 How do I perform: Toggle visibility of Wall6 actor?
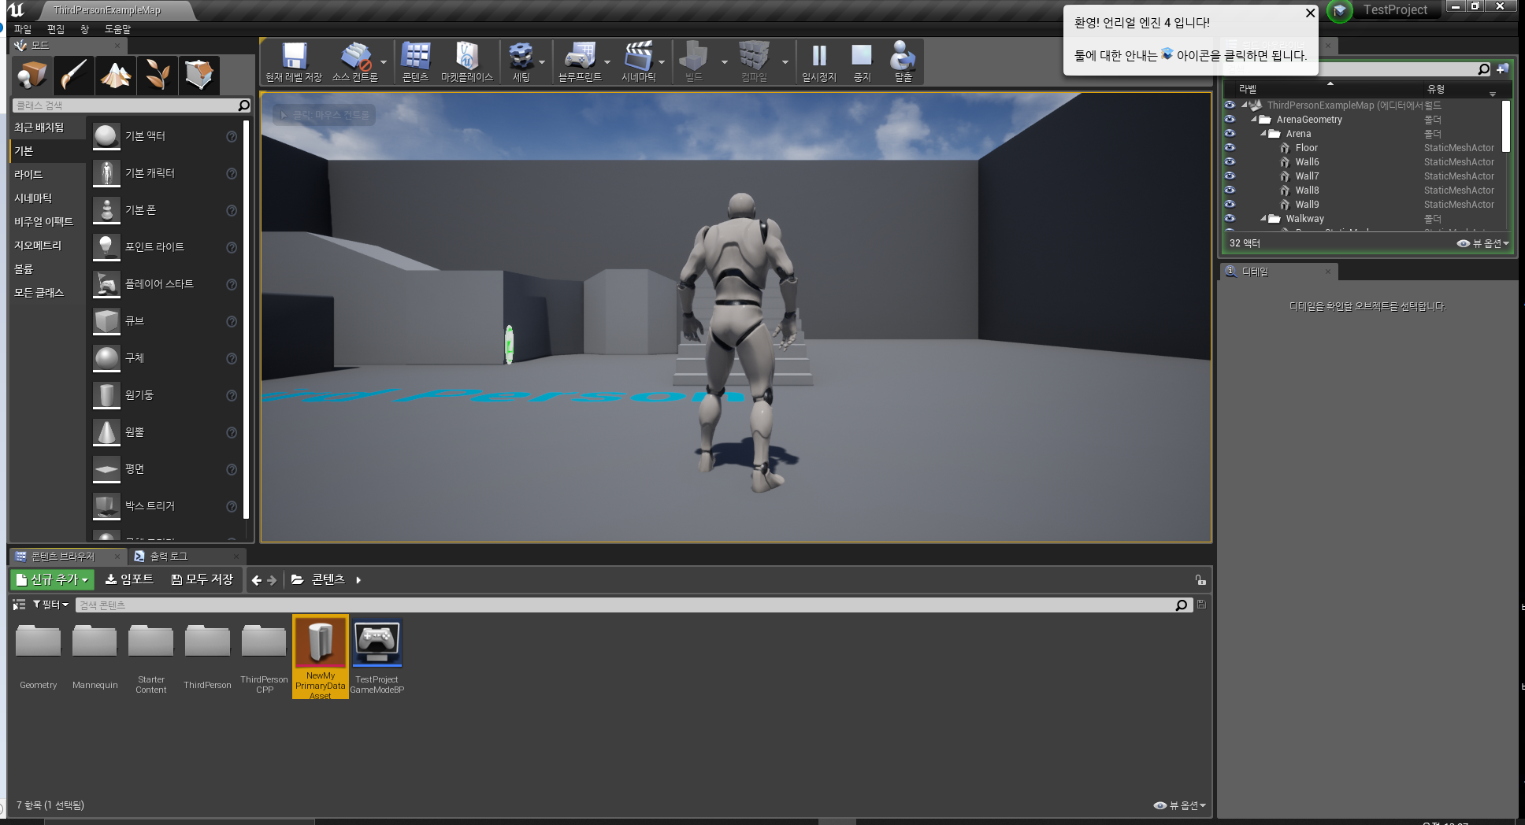point(1230,162)
